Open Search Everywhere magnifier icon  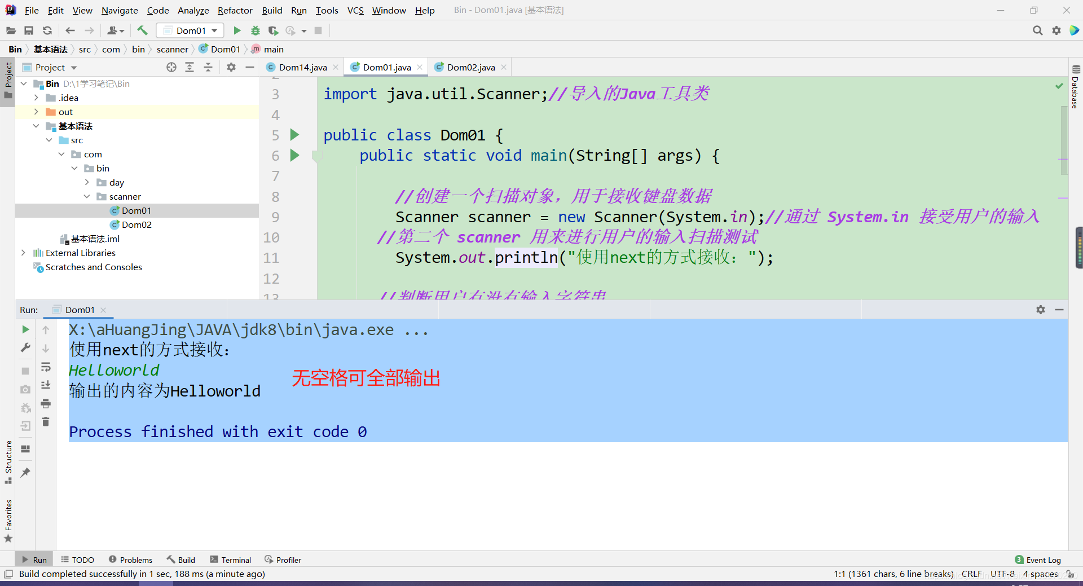tap(1037, 30)
